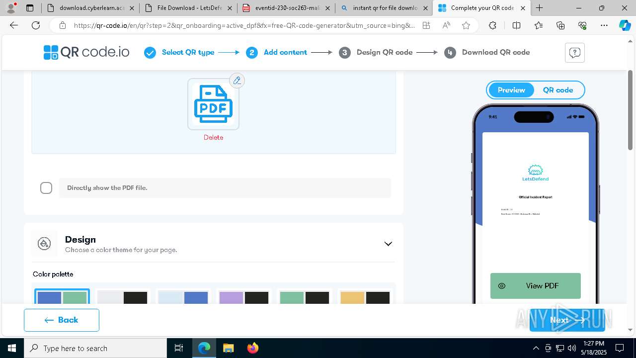Open the Windows Start menu

pos(12,348)
